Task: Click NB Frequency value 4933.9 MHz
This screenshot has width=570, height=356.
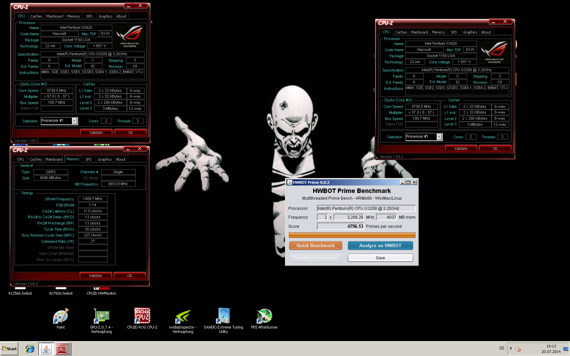Action: tap(118, 184)
